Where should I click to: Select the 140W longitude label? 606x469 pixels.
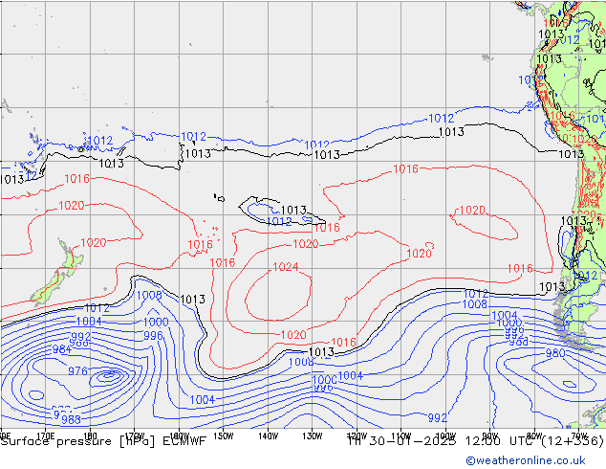click(267, 435)
